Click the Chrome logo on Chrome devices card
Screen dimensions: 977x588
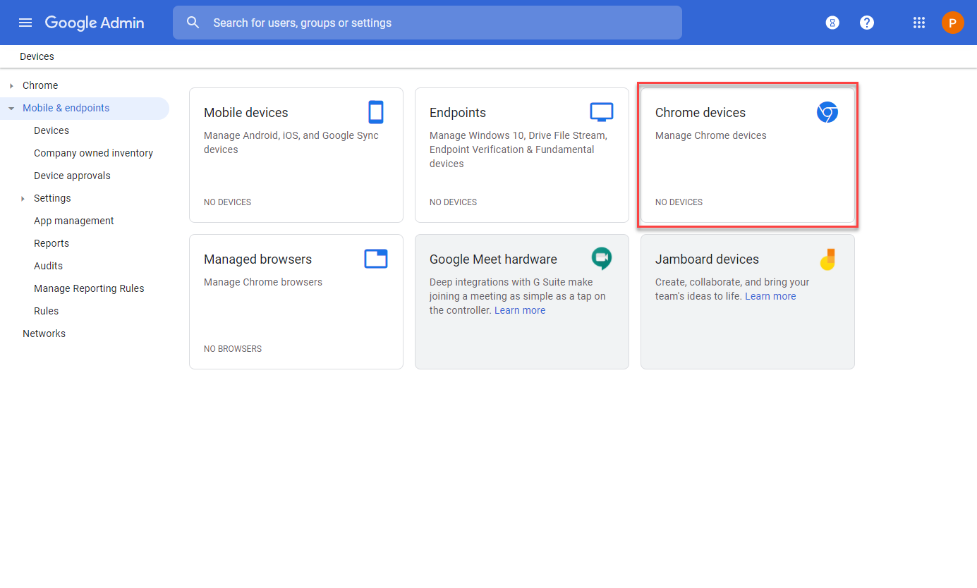click(827, 112)
